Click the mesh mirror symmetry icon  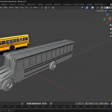point(96,11)
